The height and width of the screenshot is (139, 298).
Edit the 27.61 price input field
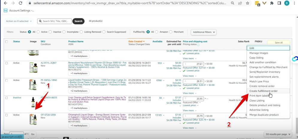tap(193, 64)
